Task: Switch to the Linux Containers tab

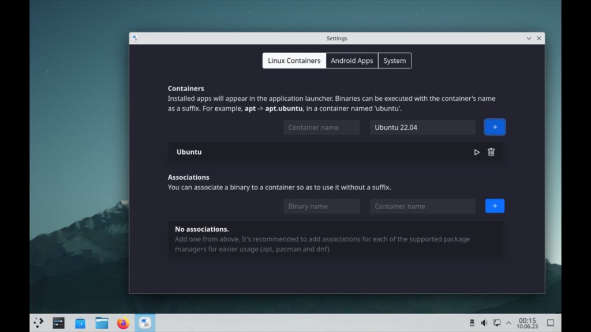Action: coord(294,61)
